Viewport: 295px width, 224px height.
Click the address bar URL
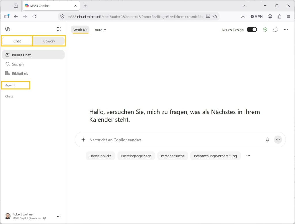coord(135,16)
